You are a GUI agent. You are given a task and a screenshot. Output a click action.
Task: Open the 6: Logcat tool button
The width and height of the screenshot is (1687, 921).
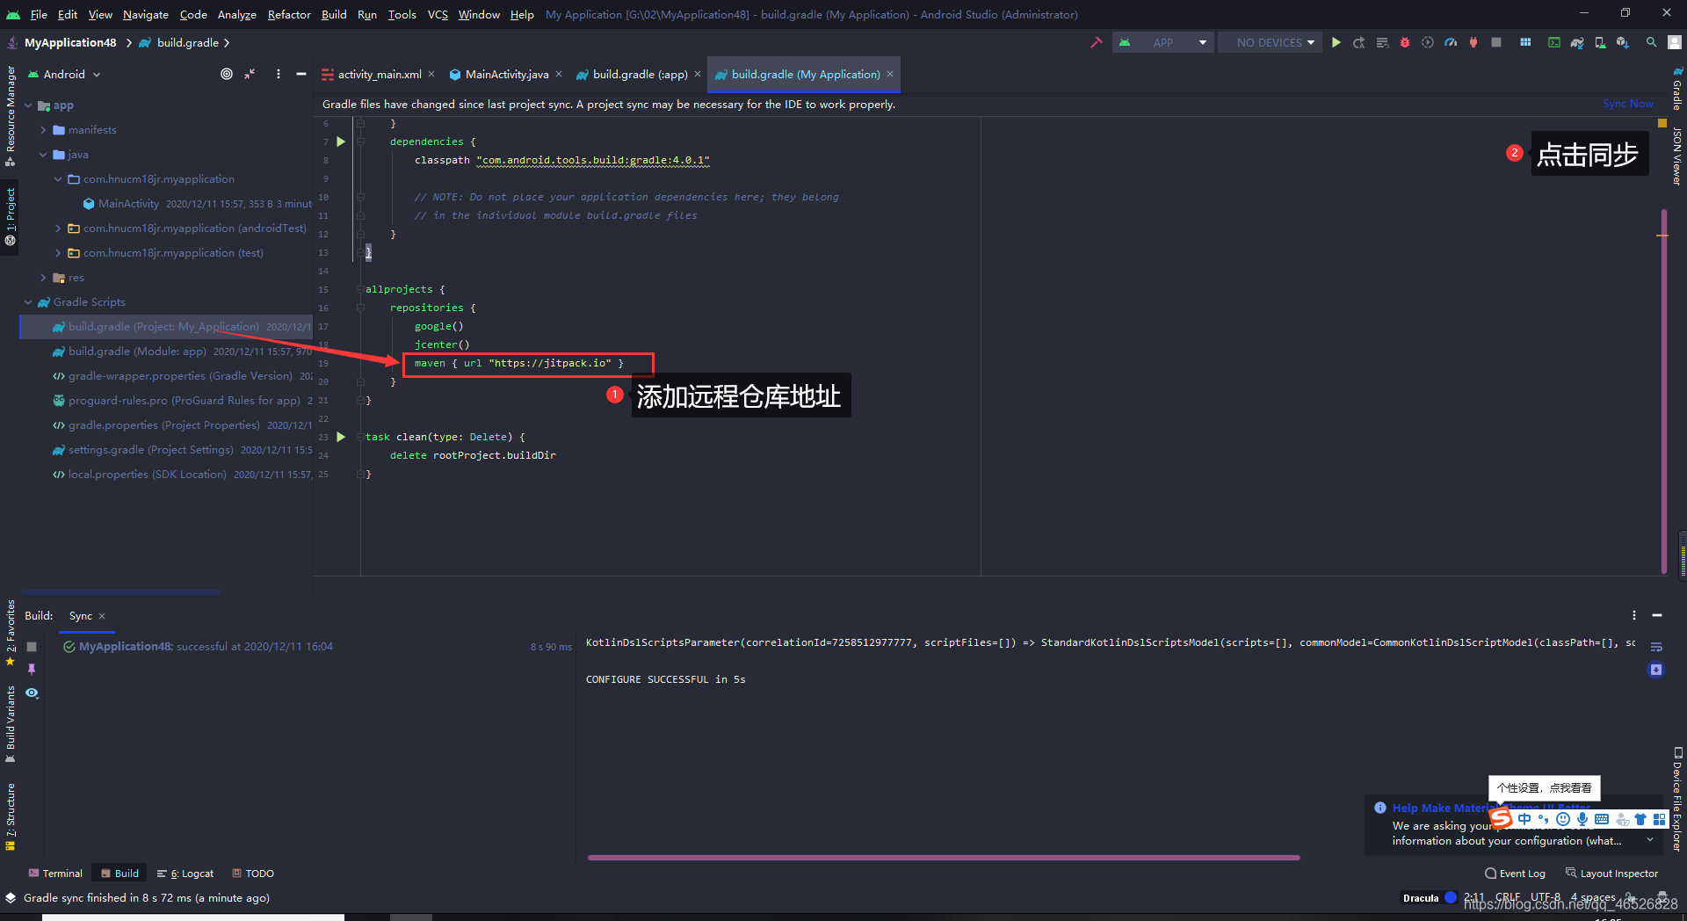[x=185, y=873]
